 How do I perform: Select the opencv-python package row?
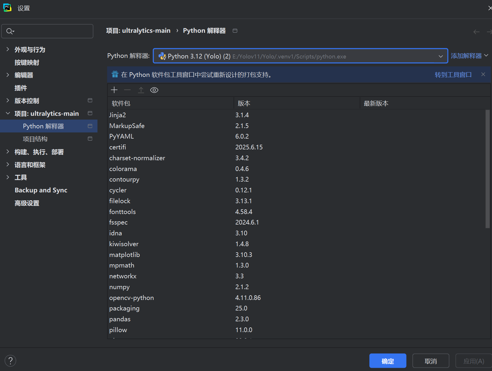click(296, 298)
